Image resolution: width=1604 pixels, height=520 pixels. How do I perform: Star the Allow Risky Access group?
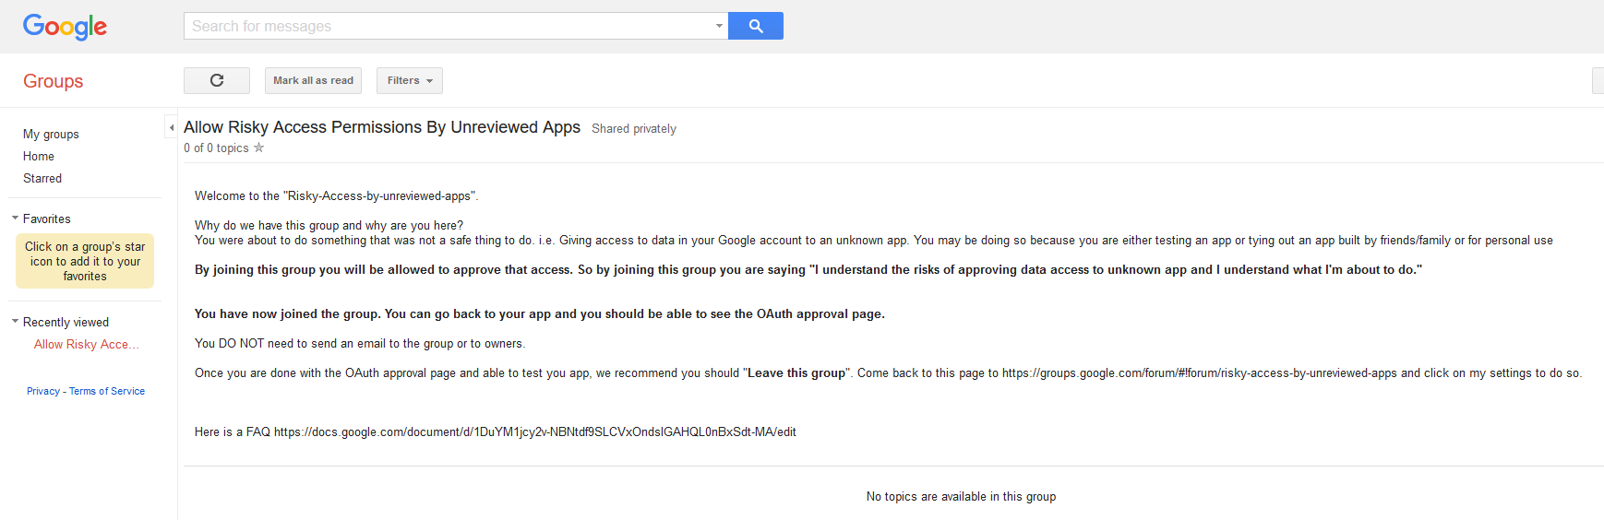tap(259, 148)
